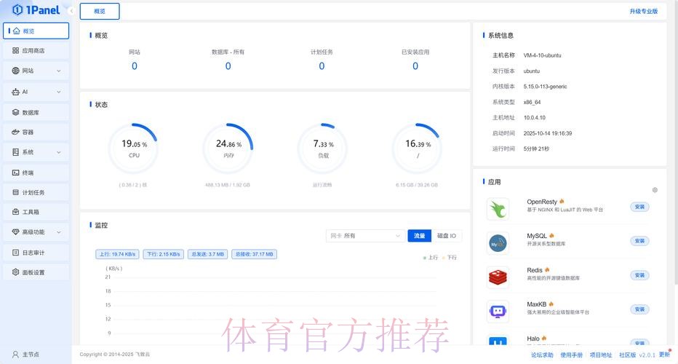Install OpenResty with 安装 button
This screenshot has height=364, width=678.
pos(639,207)
